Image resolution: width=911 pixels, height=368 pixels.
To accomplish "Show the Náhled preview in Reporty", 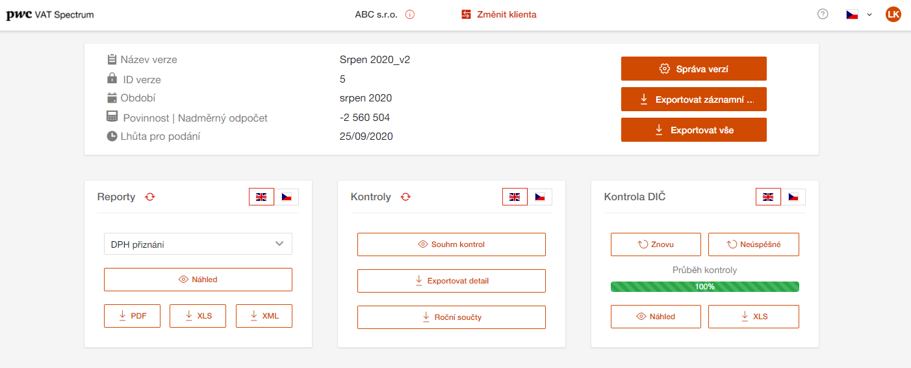I will pos(198,280).
